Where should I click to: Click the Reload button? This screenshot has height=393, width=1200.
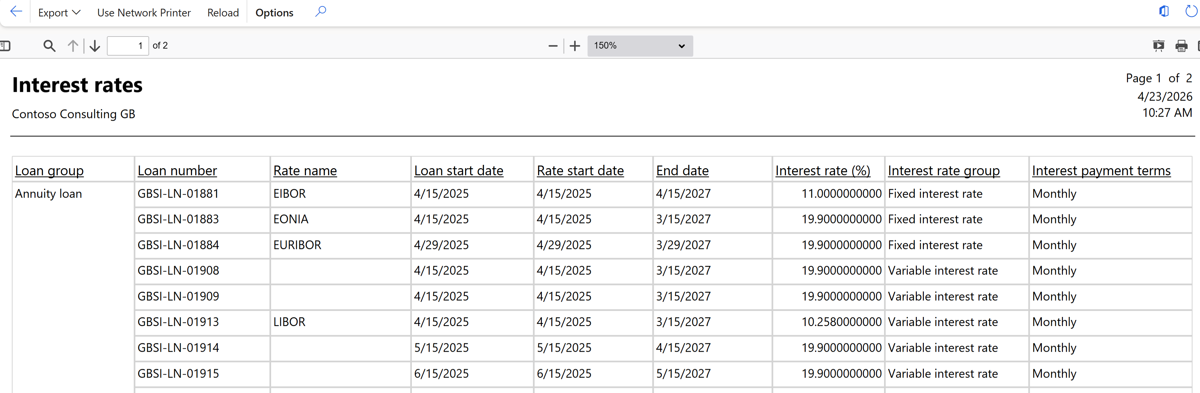point(223,13)
